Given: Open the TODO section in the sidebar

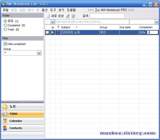Looking at the screenshot, I should point(23,114).
